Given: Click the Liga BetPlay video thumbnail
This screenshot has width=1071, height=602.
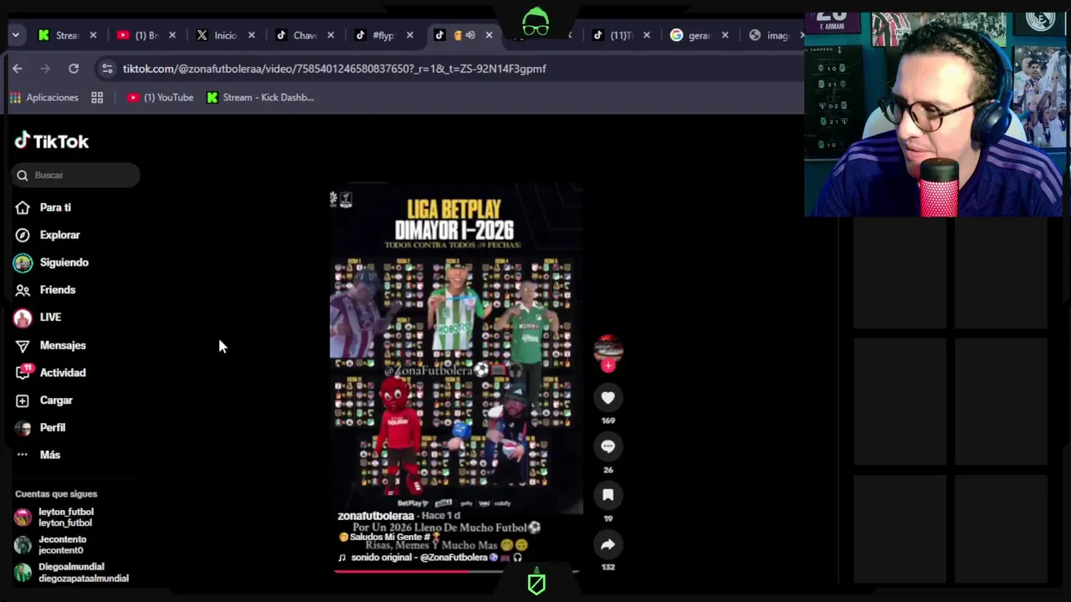Looking at the screenshot, I should [x=456, y=349].
